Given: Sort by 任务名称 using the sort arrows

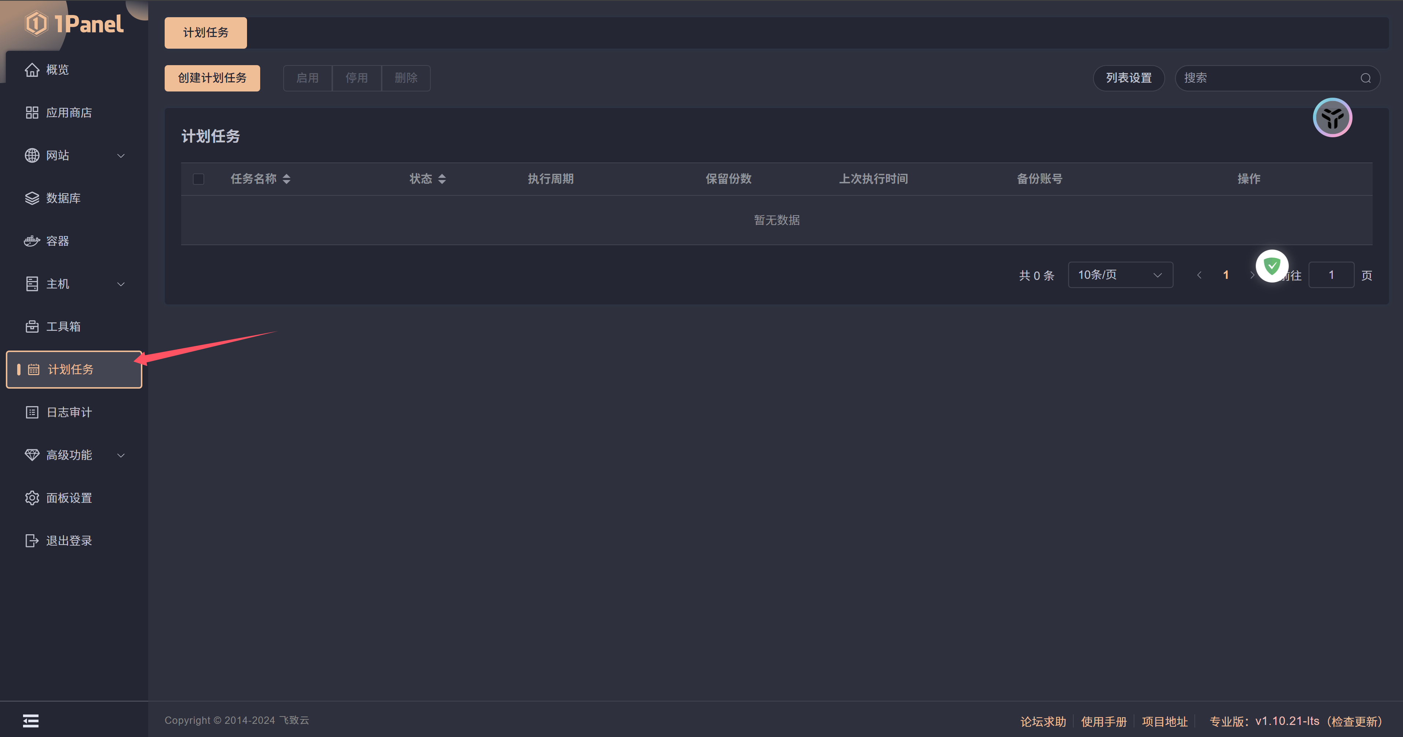Looking at the screenshot, I should (287, 179).
